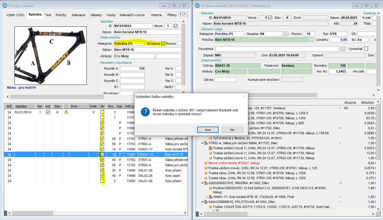Expand the XHK01-17 Kolo horské MTB 16 node
The width and height of the screenshot is (383, 220).
(207, 197)
